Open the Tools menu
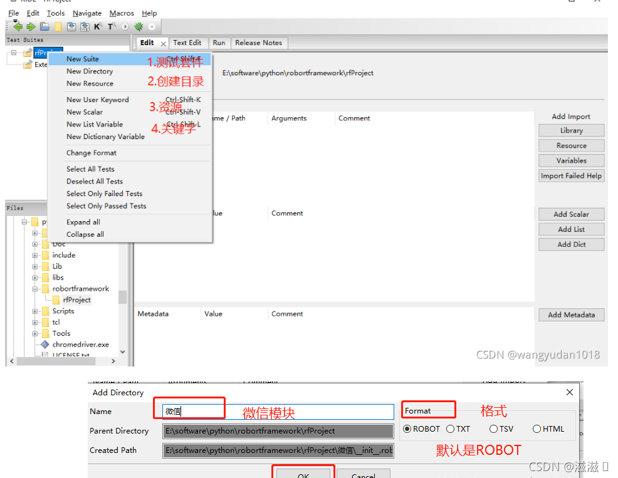 56,13
